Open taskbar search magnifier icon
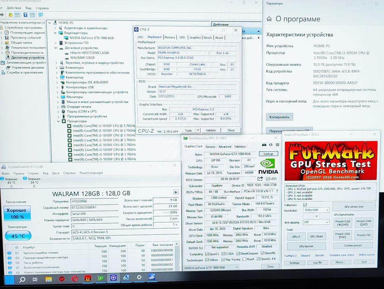This screenshot has width=384, height=289. (22, 279)
